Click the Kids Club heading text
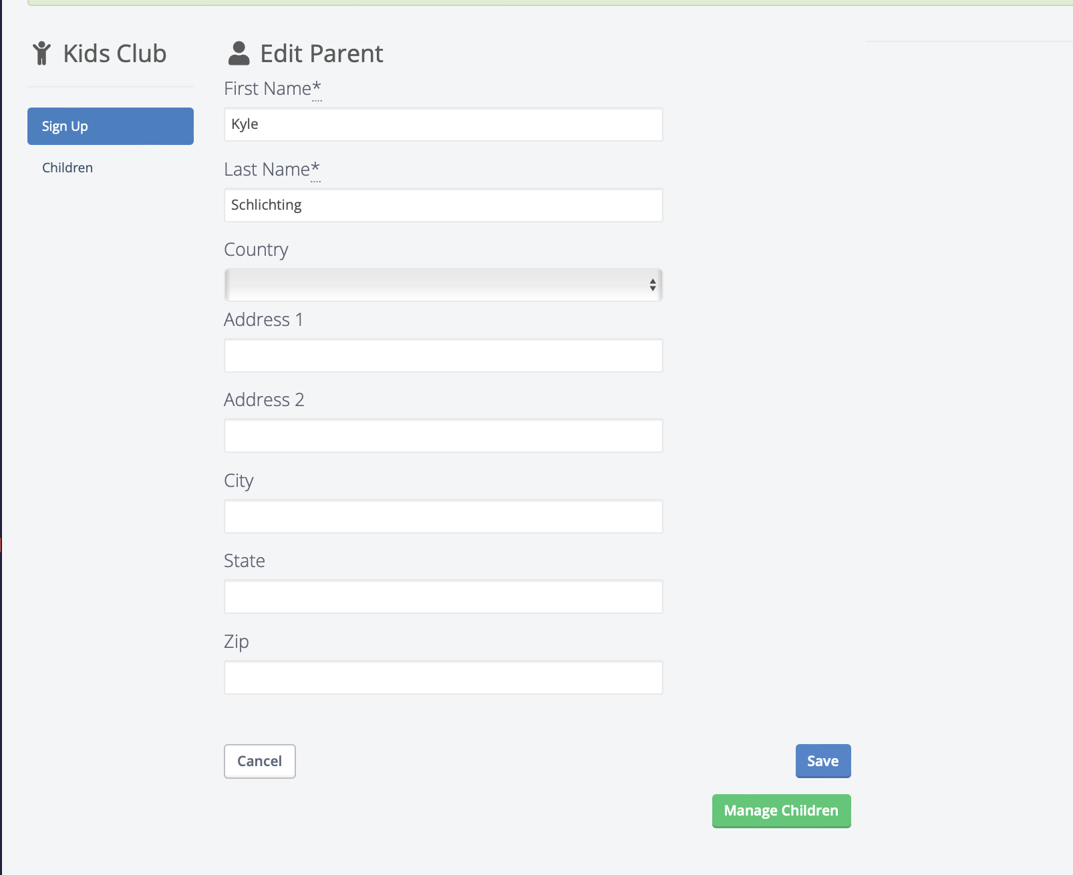Screen dimensions: 1073x875 [114, 53]
